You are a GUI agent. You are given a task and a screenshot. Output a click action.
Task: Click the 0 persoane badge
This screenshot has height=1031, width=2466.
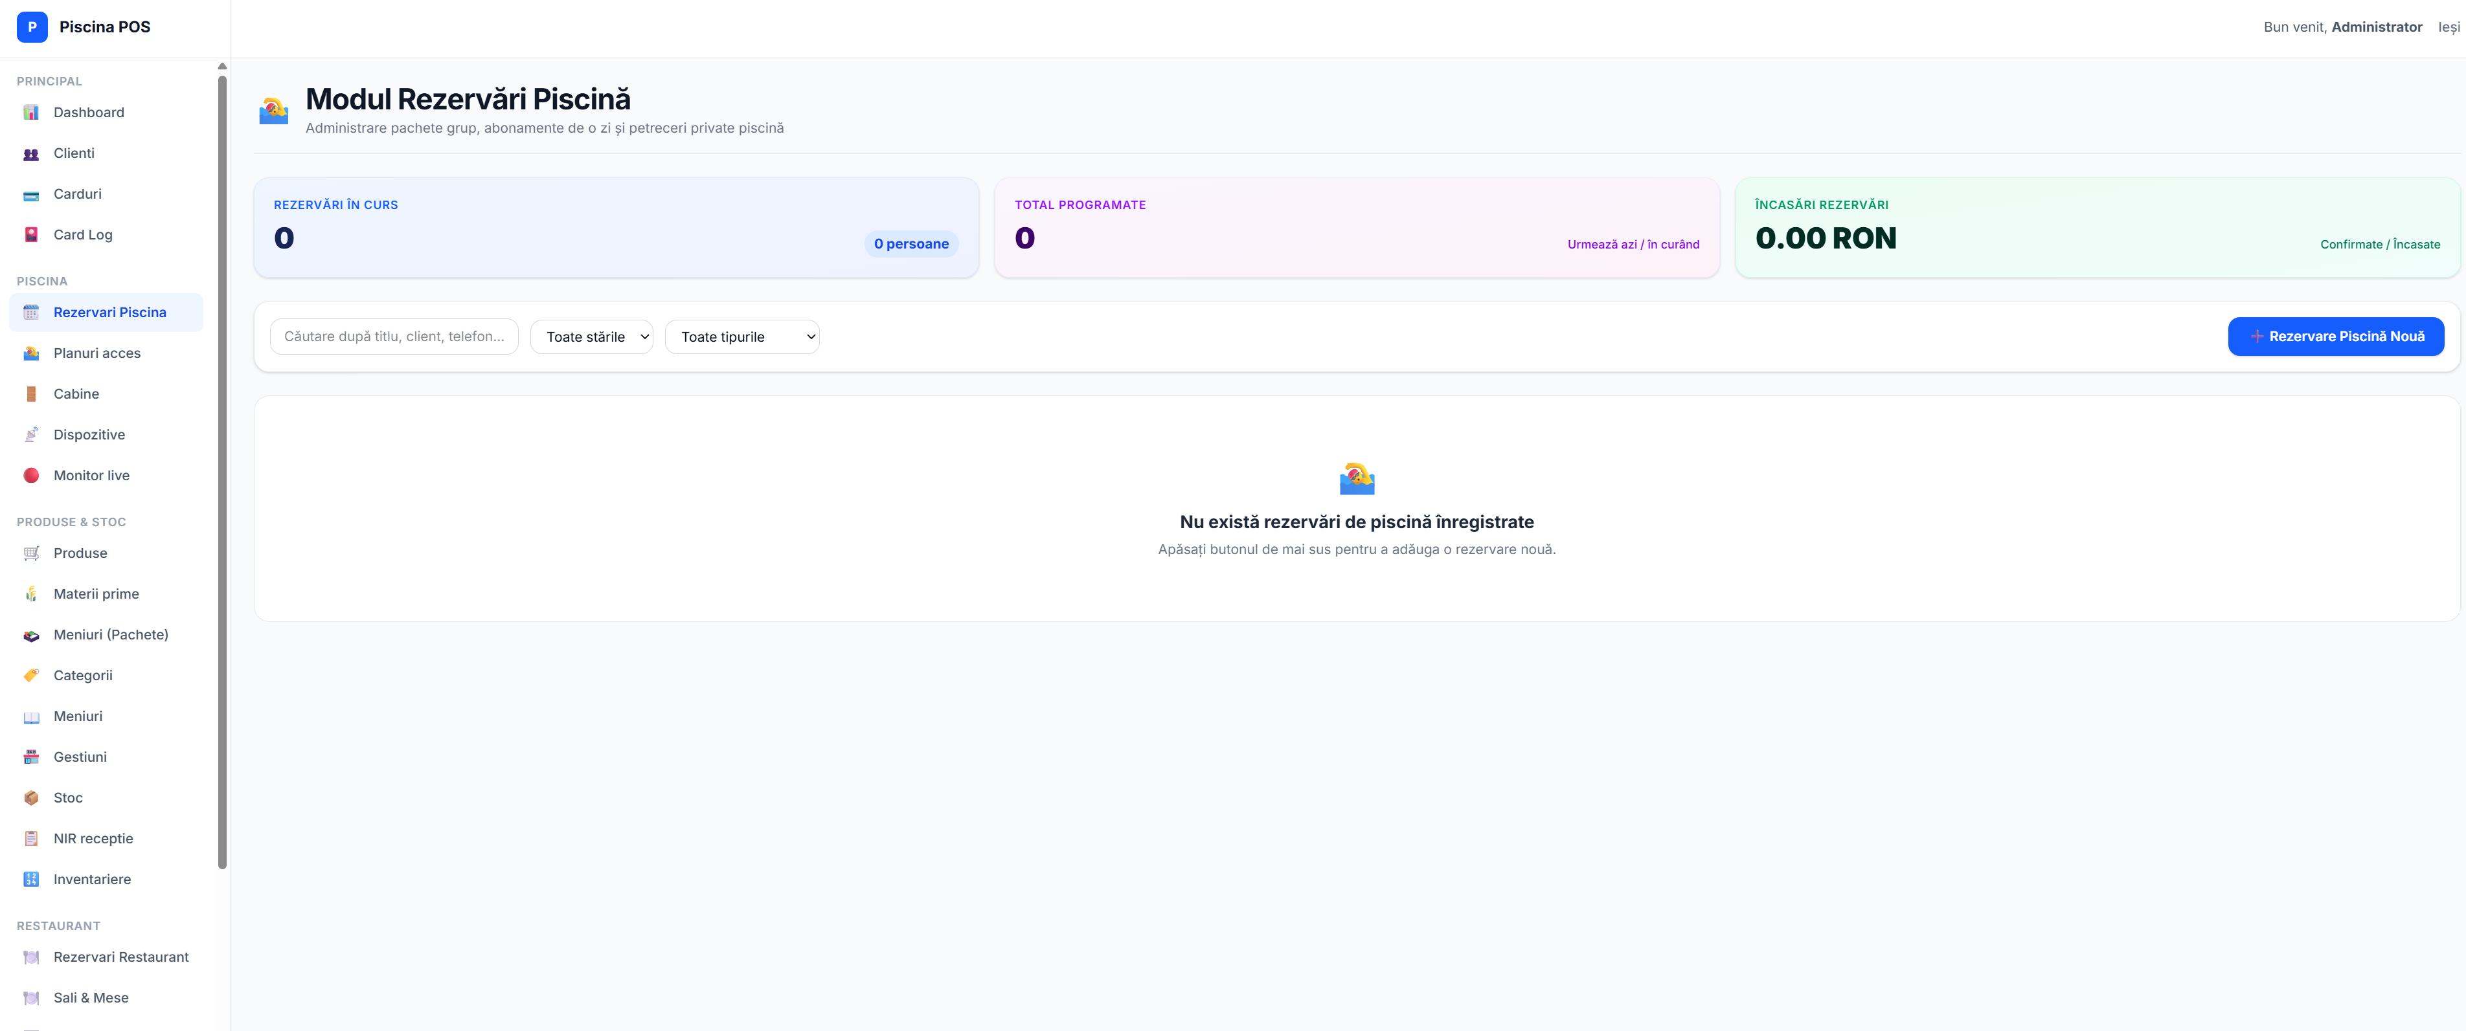coord(911,244)
